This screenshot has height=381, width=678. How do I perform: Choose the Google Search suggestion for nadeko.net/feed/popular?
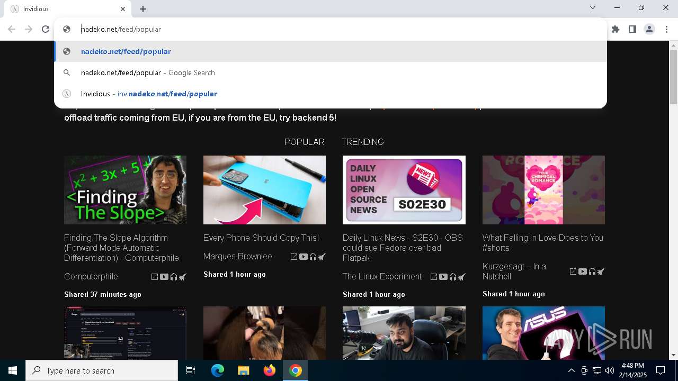(x=331, y=72)
